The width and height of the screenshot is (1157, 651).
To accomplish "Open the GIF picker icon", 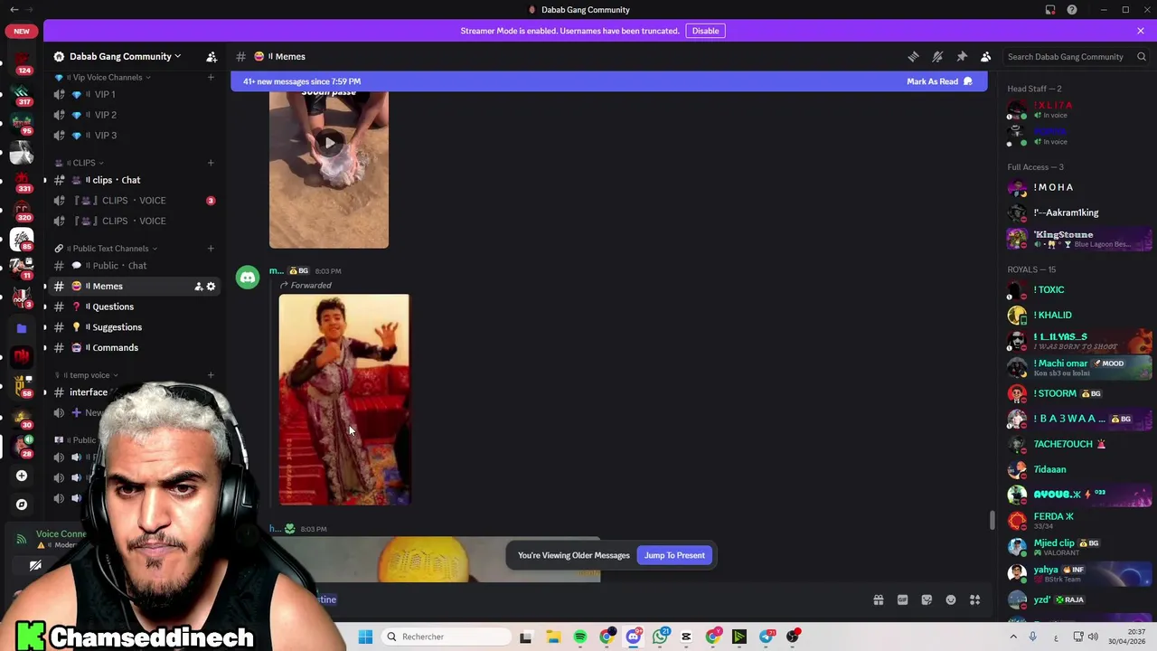I will coord(902,599).
